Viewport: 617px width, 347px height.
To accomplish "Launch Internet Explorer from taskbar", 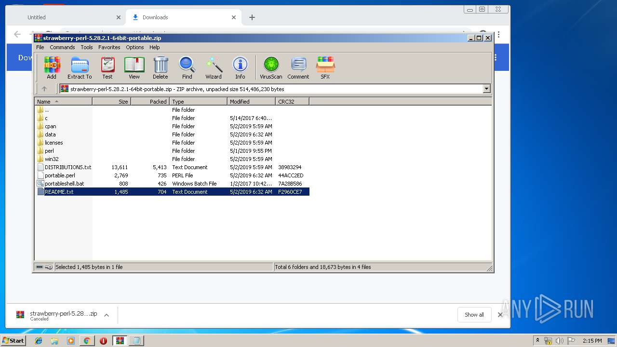I will (39, 341).
